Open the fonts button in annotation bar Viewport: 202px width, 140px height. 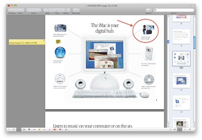[x=66, y=130]
